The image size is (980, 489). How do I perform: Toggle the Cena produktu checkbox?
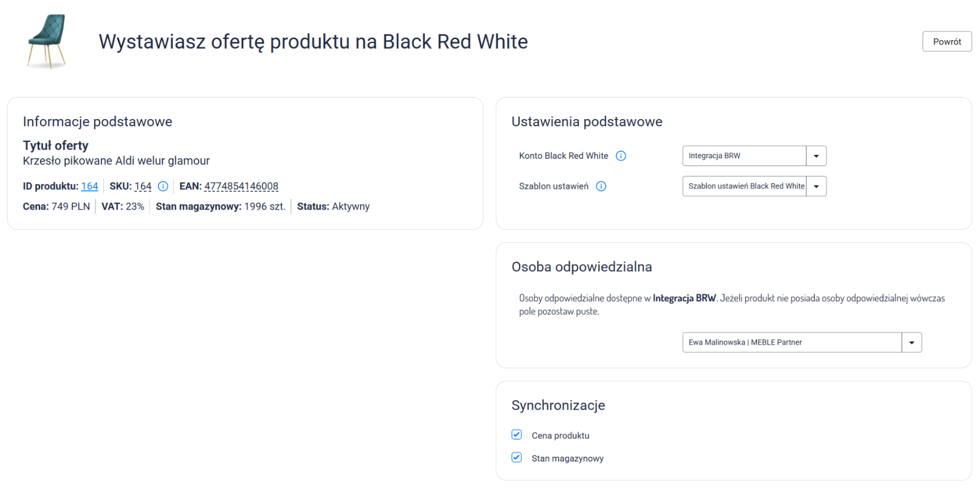(517, 435)
